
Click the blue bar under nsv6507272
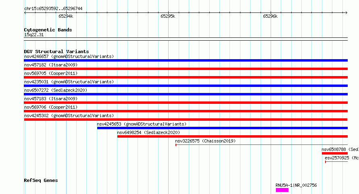coord(186,94)
